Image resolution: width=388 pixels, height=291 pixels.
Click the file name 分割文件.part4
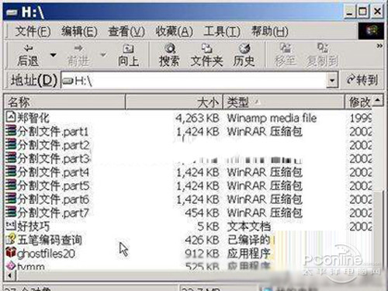tap(53, 172)
